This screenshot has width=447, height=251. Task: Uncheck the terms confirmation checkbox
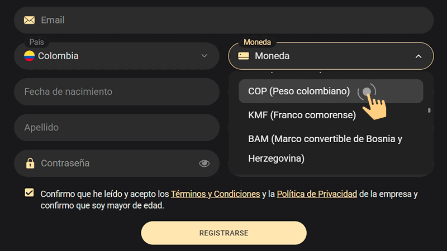click(29, 193)
